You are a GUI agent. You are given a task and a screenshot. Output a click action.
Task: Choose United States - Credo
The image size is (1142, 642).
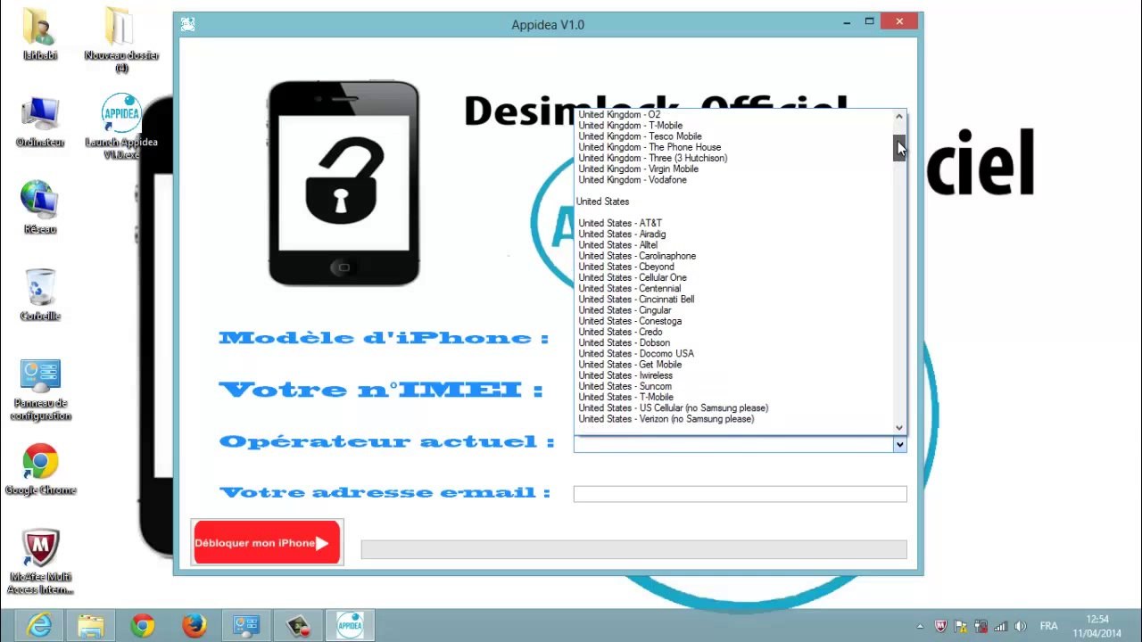[x=621, y=332]
